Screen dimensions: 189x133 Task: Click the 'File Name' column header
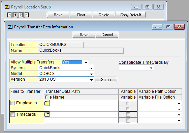[55, 97]
